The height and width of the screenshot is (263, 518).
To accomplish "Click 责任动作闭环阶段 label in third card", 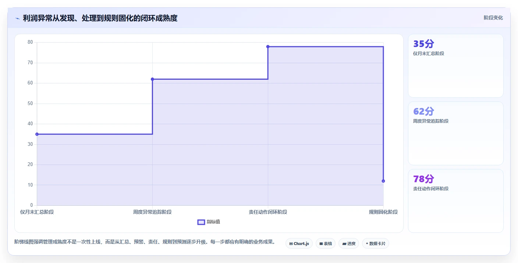I will point(431,189).
